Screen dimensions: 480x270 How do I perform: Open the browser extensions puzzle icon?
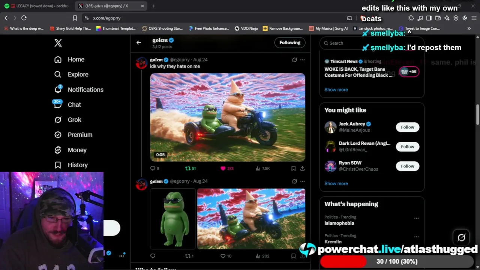(x=411, y=18)
